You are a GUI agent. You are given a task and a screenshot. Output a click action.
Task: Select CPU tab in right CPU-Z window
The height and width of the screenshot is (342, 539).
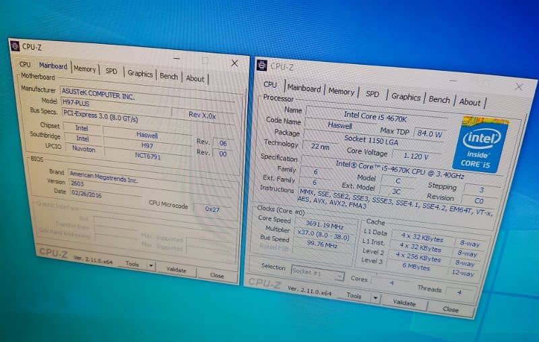[270, 84]
